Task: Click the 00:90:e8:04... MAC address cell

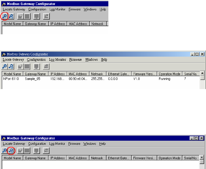Action: tap(78, 79)
